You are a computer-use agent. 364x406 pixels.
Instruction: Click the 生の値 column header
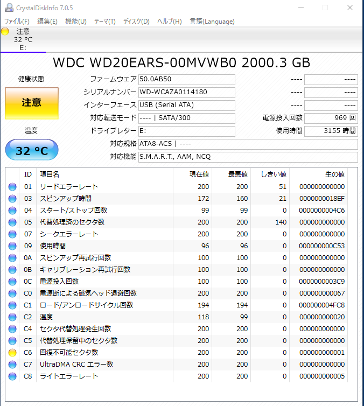click(x=319, y=174)
